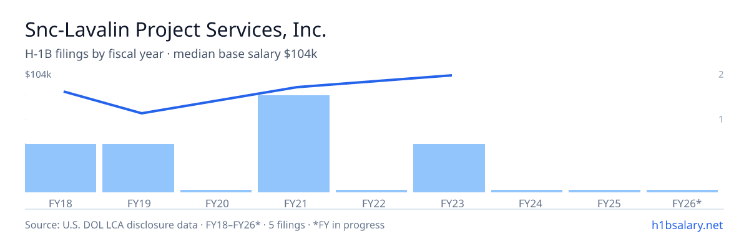
Task: Click the FY26* bar stub
Action: point(682,191)
